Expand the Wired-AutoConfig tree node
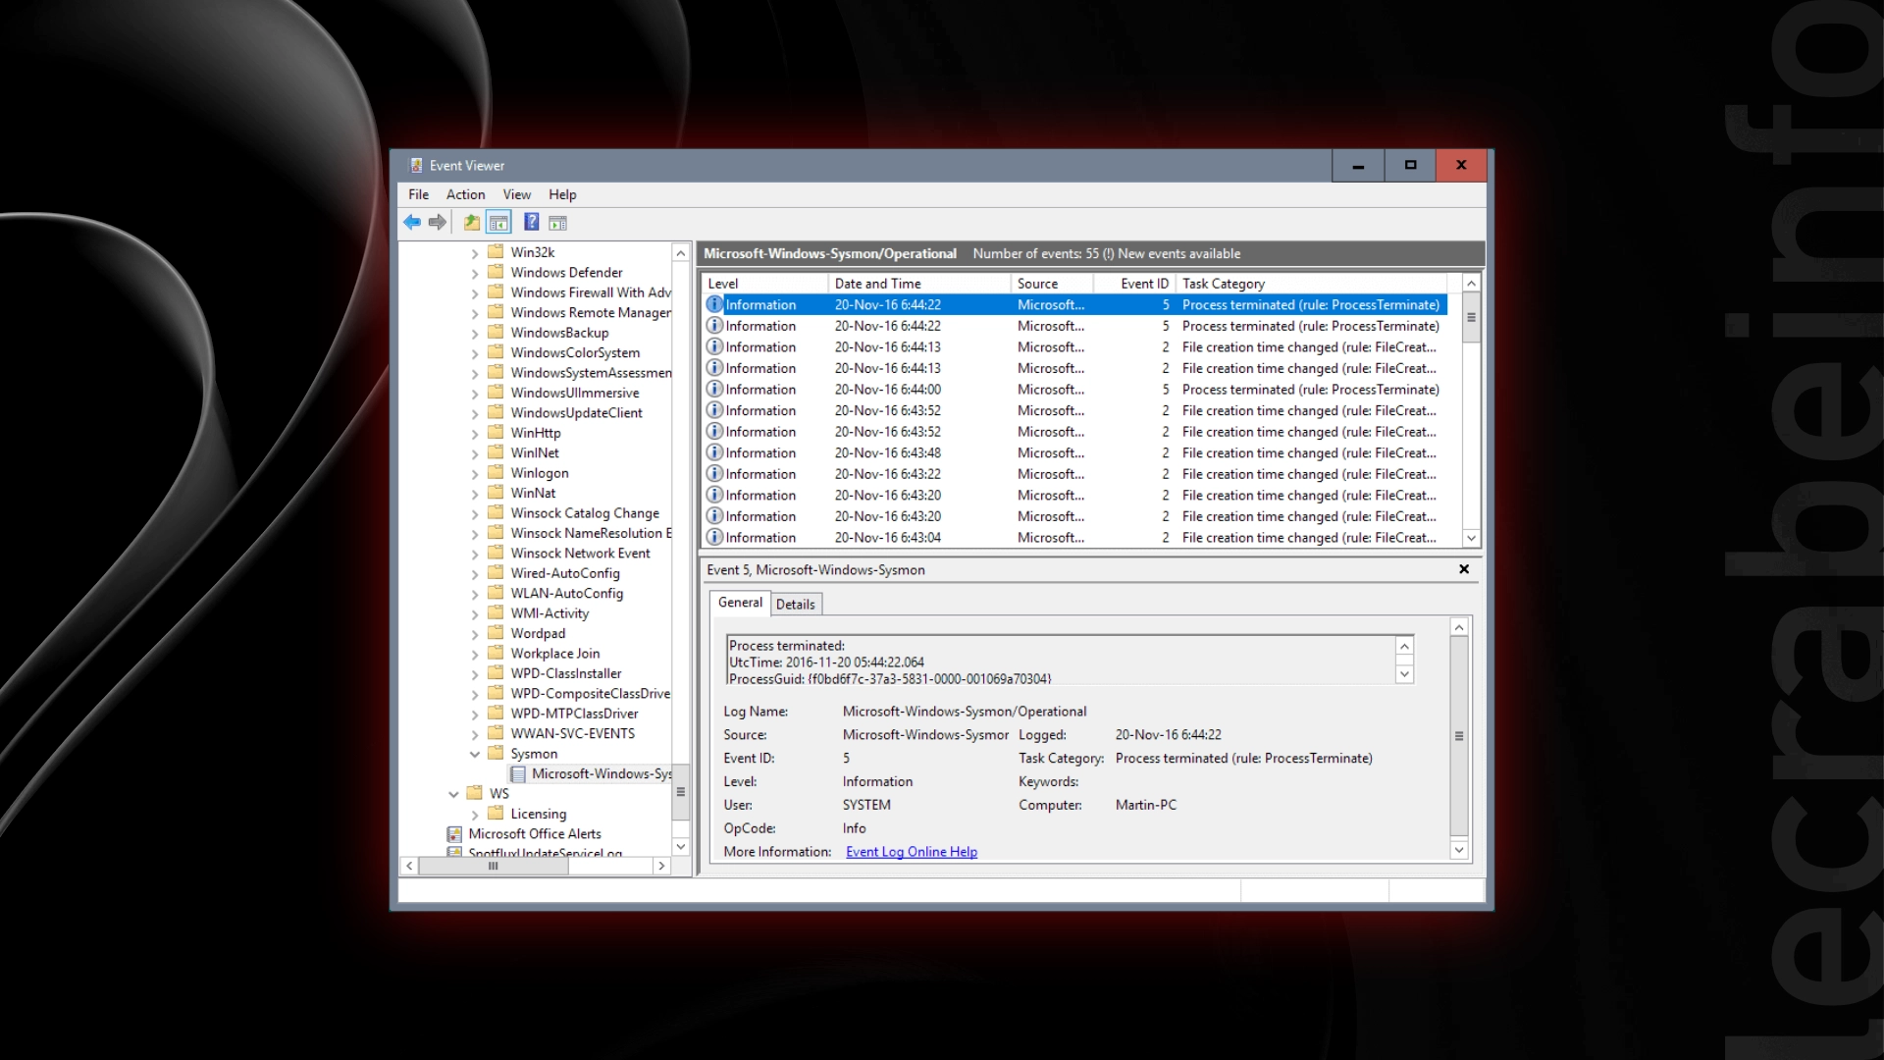Viewport: 1884px width, 1060px height. click(475, 574)
